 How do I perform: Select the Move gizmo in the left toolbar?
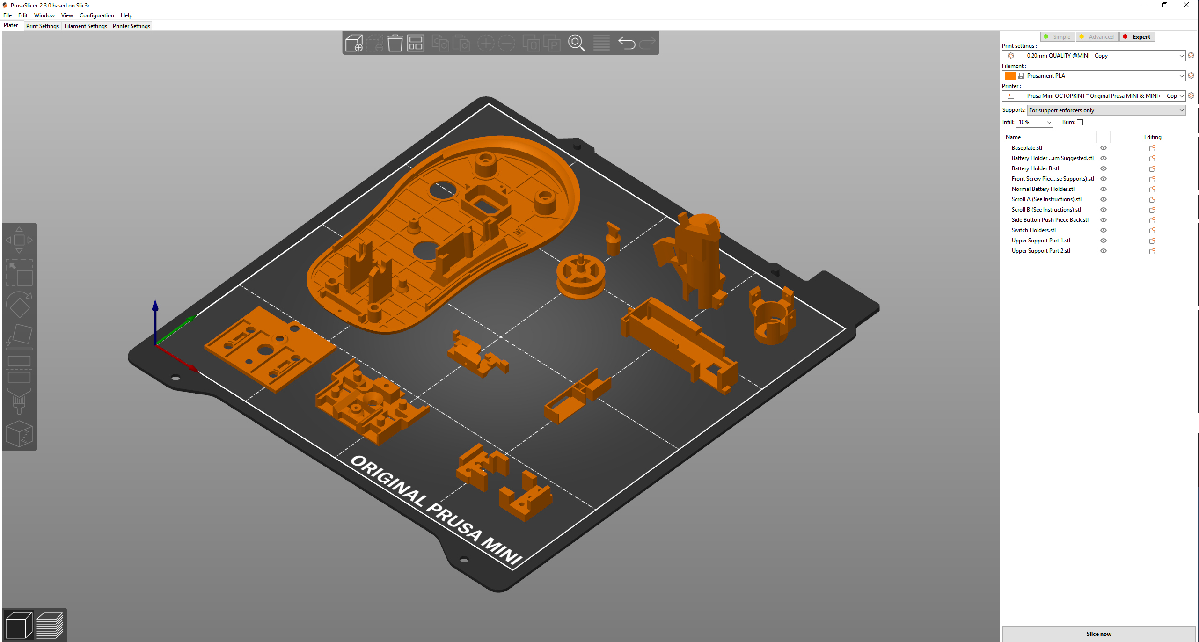(19, 239)
